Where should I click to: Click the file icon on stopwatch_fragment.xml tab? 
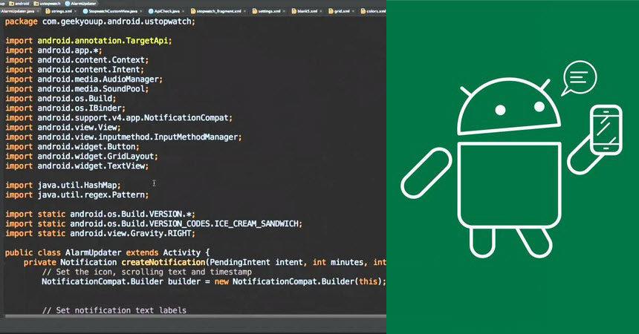click(x=193, y=11)
